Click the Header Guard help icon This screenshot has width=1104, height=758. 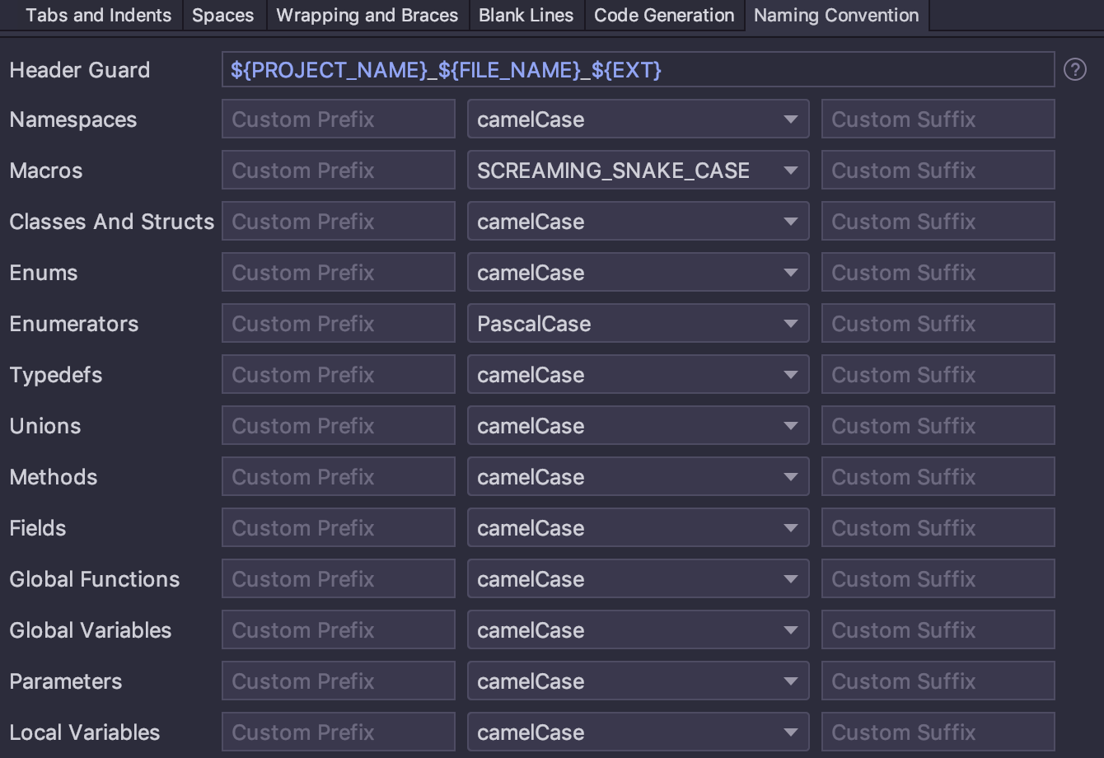(1075, 69)
